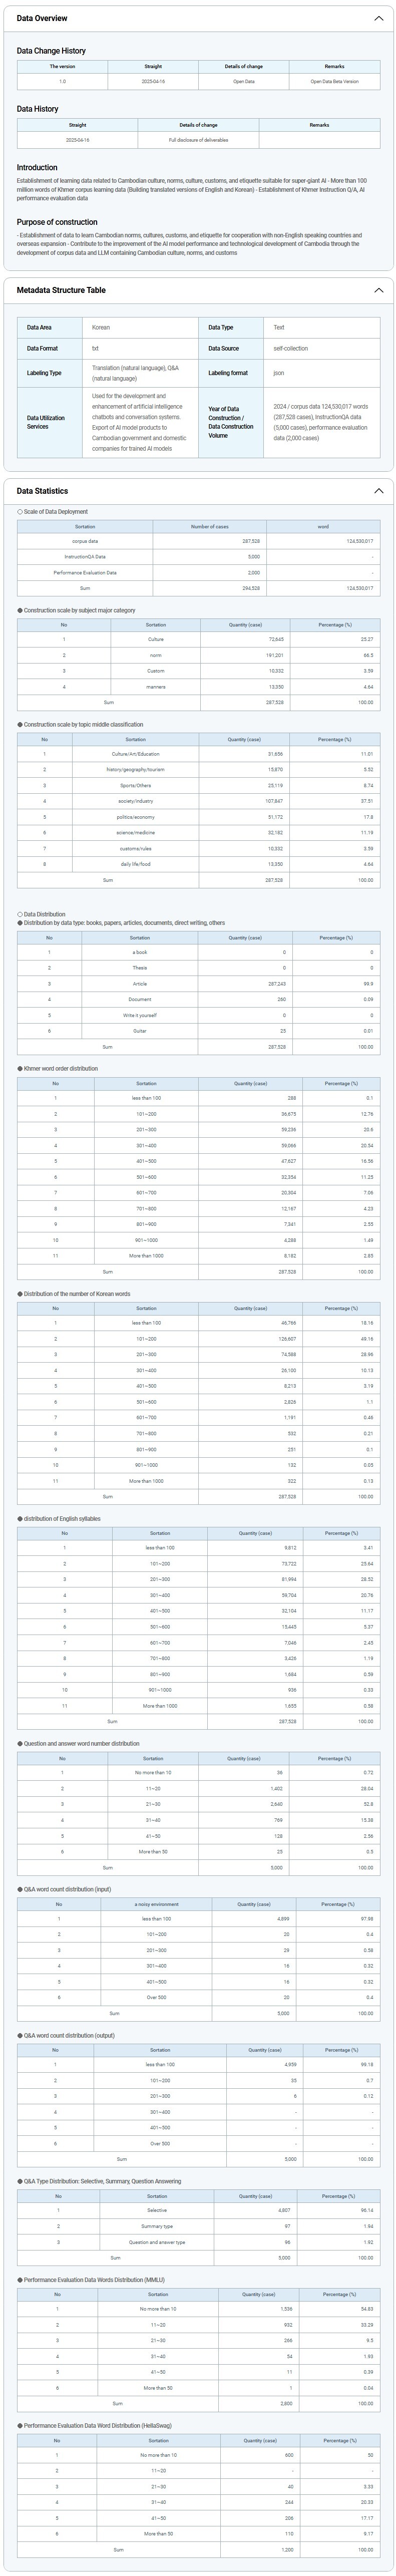Click the Open Data Beta Version remark

pos(334,81)
